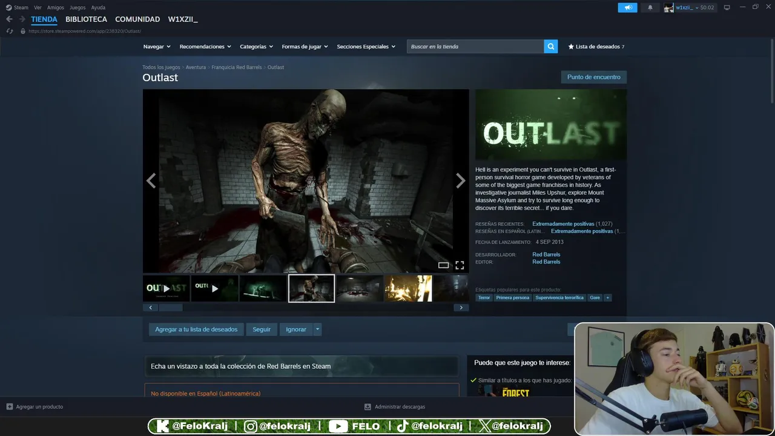Open account dropdown w1xzii_ $0.02
The width and height of the screenshot is (775, 436).
point(695,7)
